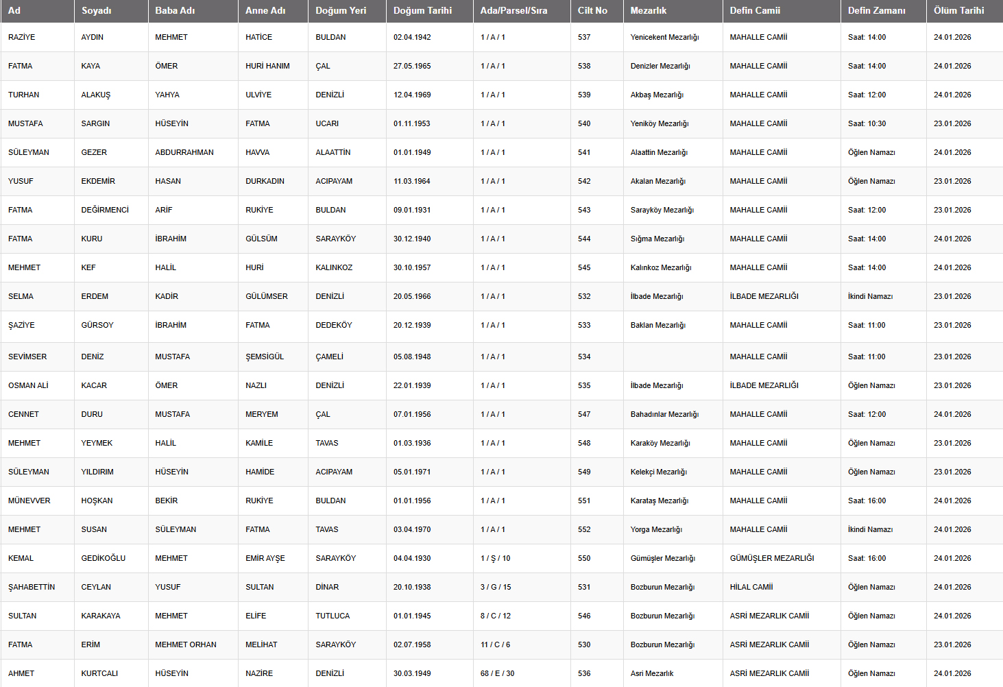Select the father name cell ABDURRAHMAN

click(184, 152)
